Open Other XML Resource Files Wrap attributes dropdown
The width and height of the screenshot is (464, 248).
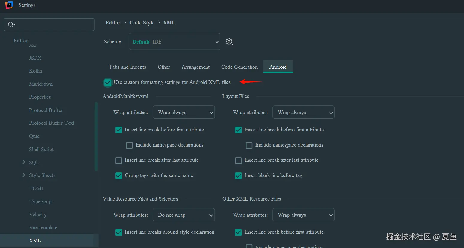[304, 215]
